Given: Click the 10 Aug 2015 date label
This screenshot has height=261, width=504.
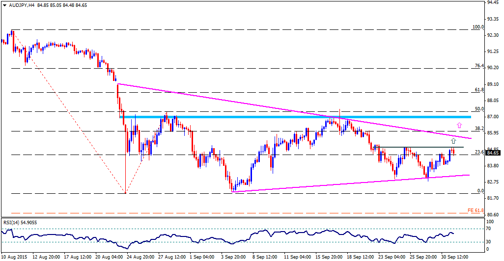Looking at the screenshot, I should point(14,257).
